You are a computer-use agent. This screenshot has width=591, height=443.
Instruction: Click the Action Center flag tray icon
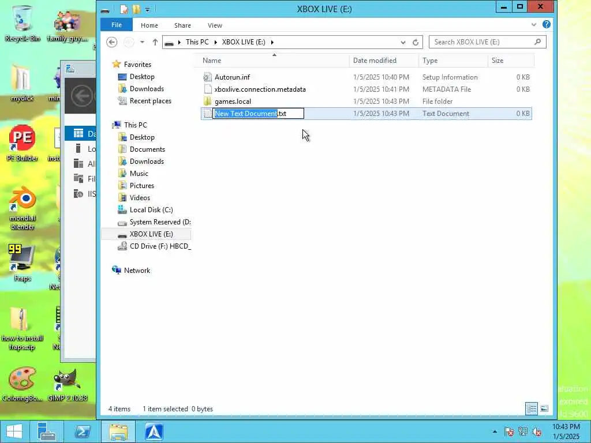click(x=509, y=431)
